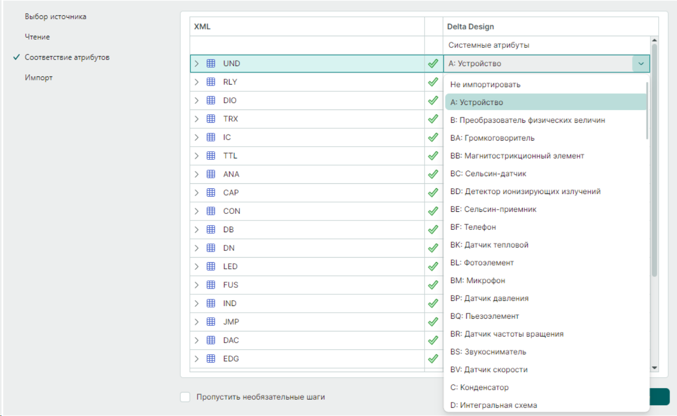Click the table icon next to RLY
The width and height of the screenshot is (677, 416).
211,82
